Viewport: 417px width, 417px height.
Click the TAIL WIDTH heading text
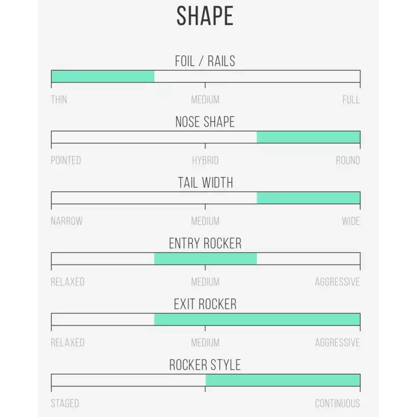click(x=205, y=183)
